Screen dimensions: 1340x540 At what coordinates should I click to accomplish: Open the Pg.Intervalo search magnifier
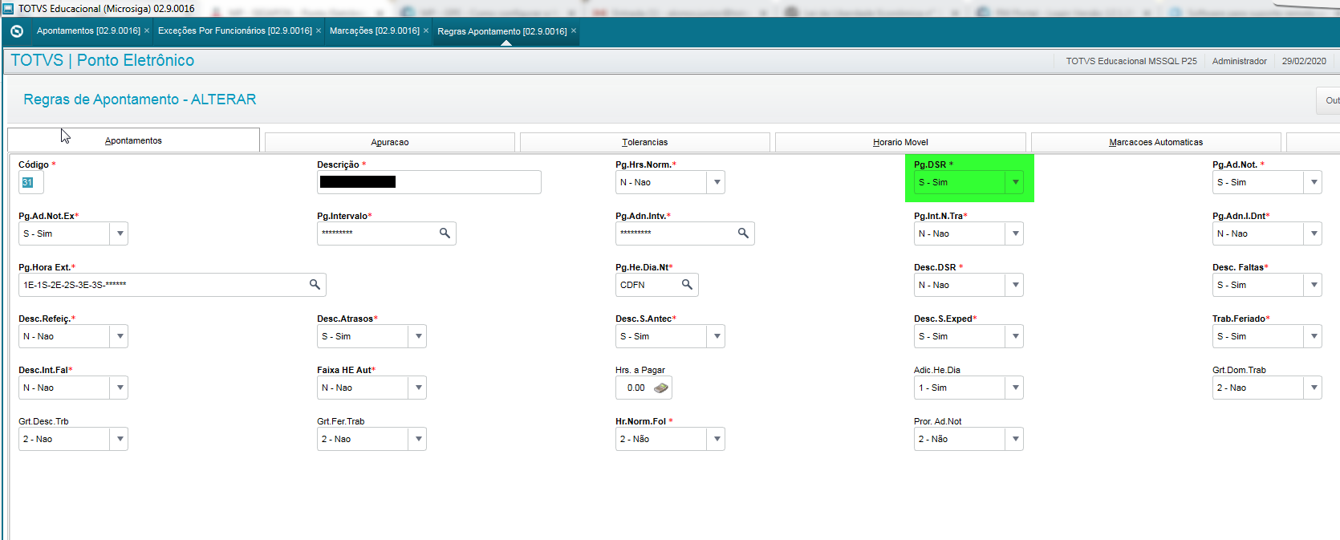tap(445, 233)
